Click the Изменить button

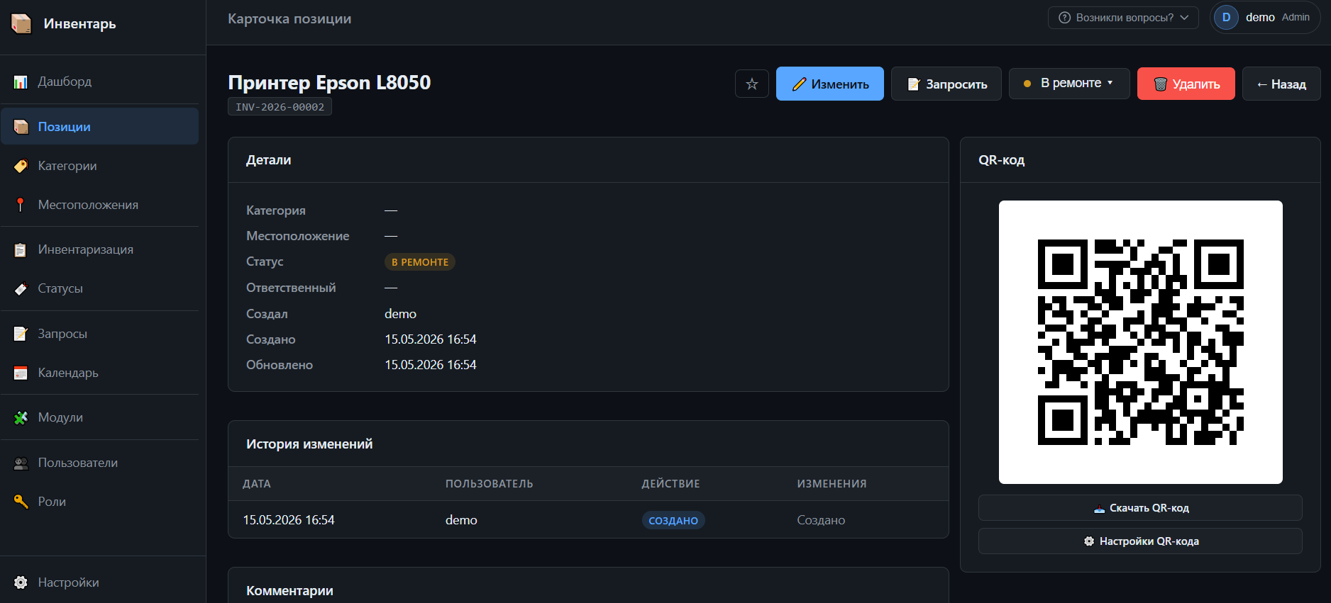tap(829, 84)
